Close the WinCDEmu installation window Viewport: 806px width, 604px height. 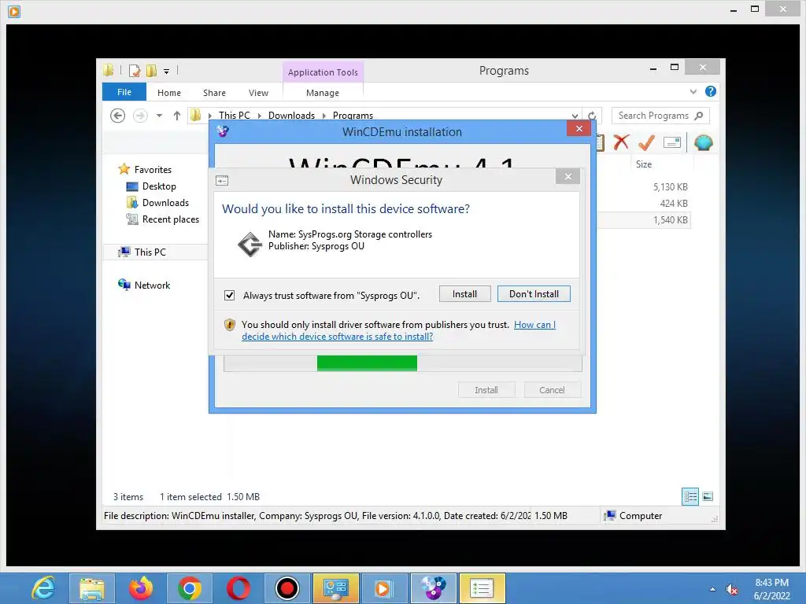[x=579, y=128]
